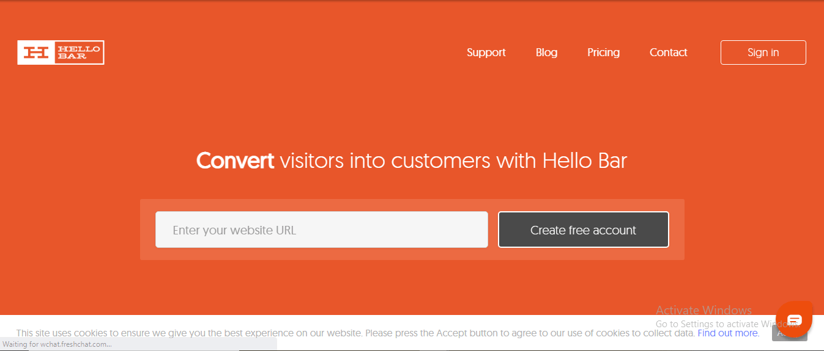This screenshot has width=824, height=351.
Task: Open the Support page
Action: (x=486, y=52)
